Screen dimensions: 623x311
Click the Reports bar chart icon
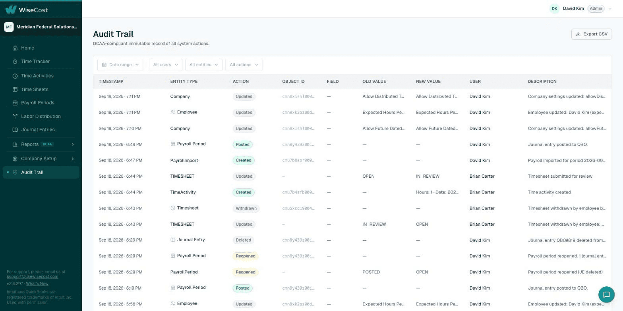click(15, 144)
